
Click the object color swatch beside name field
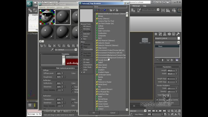coord(179,38)
